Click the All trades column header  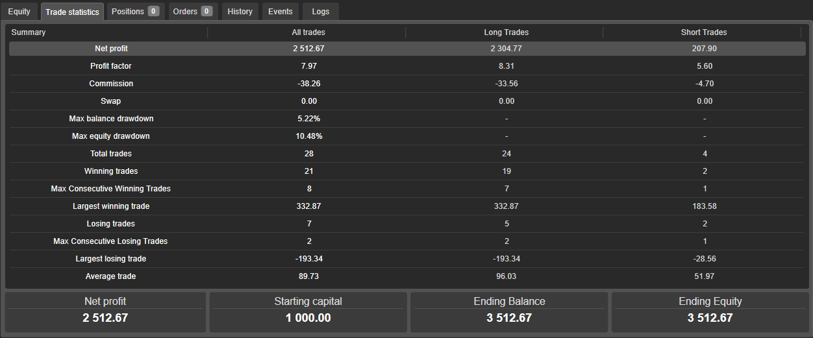308,32
